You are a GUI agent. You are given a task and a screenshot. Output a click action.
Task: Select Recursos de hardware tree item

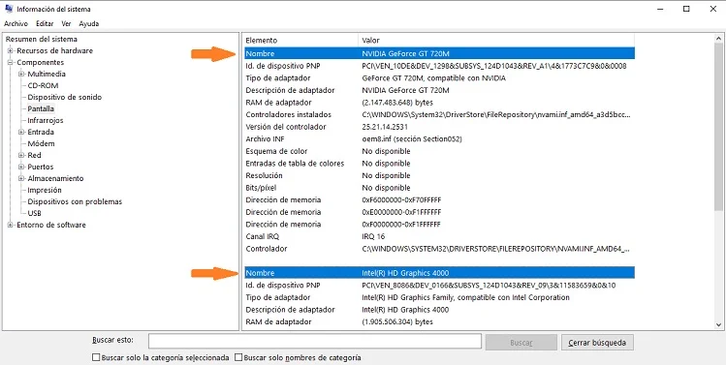54,51
